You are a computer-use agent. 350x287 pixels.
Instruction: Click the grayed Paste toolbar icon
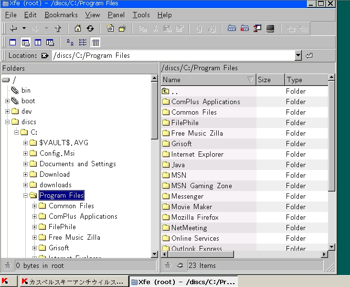click(x=168, y=29)
